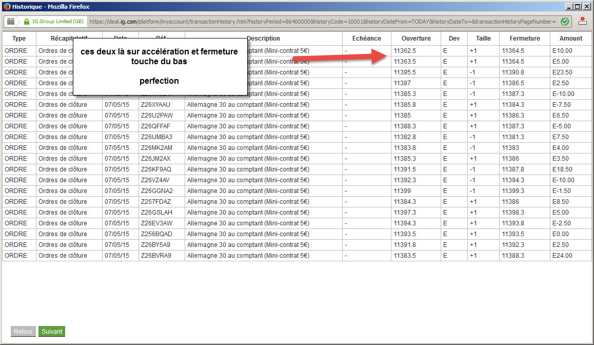
Task: Click the page info icon left of the lock
Action: point(11,21)
